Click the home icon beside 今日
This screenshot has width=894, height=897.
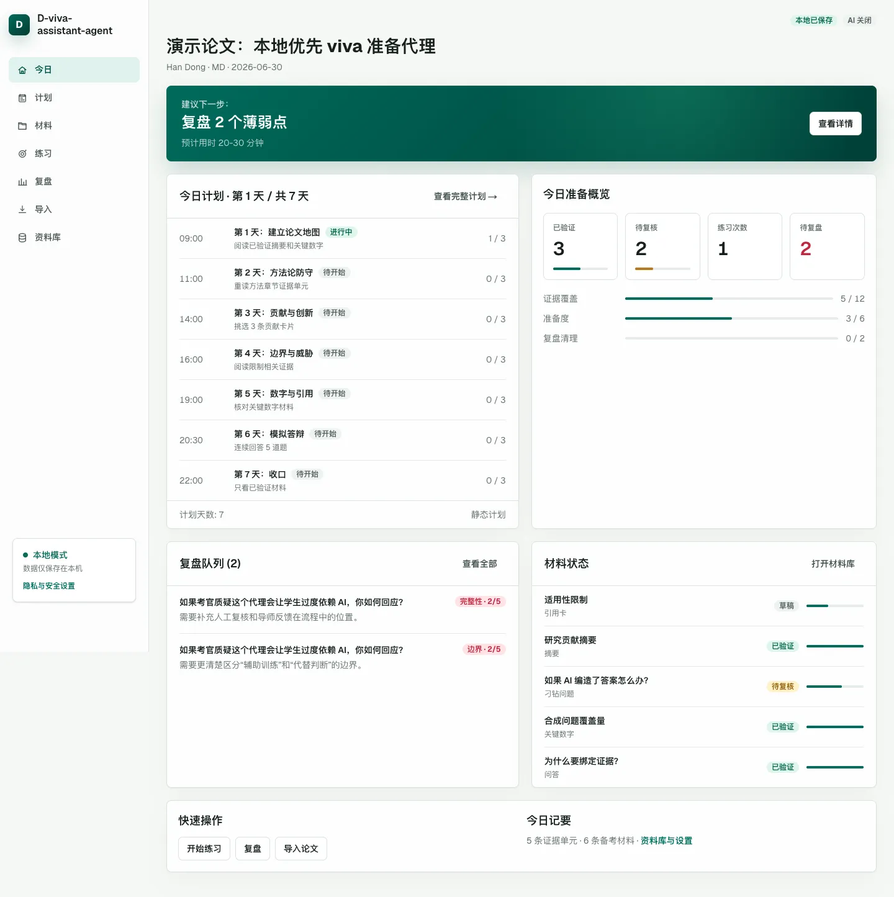(x=22, y=70)
